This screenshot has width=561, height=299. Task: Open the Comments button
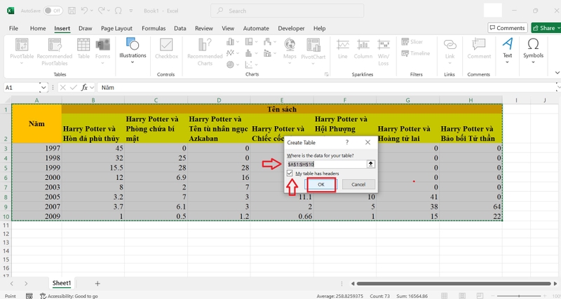[x=508, y=28]
